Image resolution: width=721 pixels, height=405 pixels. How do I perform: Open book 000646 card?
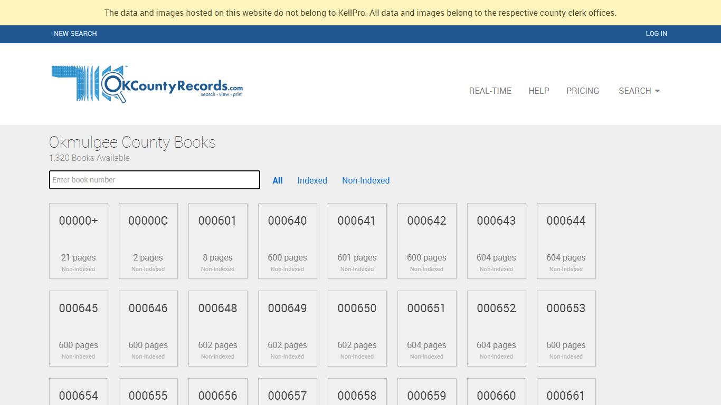coord(148,329)
